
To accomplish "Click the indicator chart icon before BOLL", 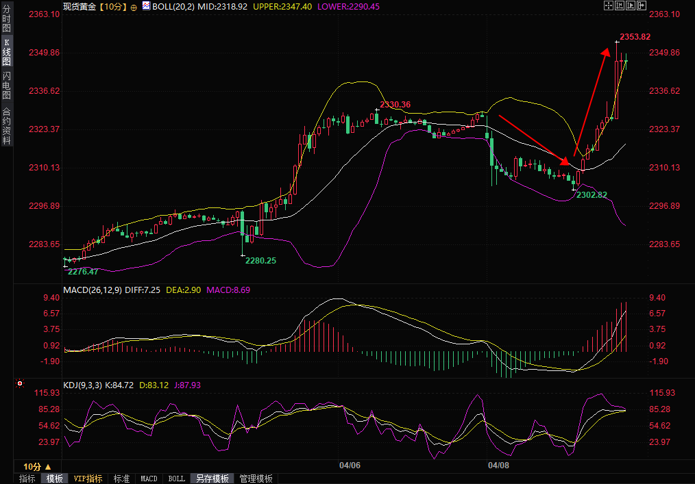I will coord(146,6).
